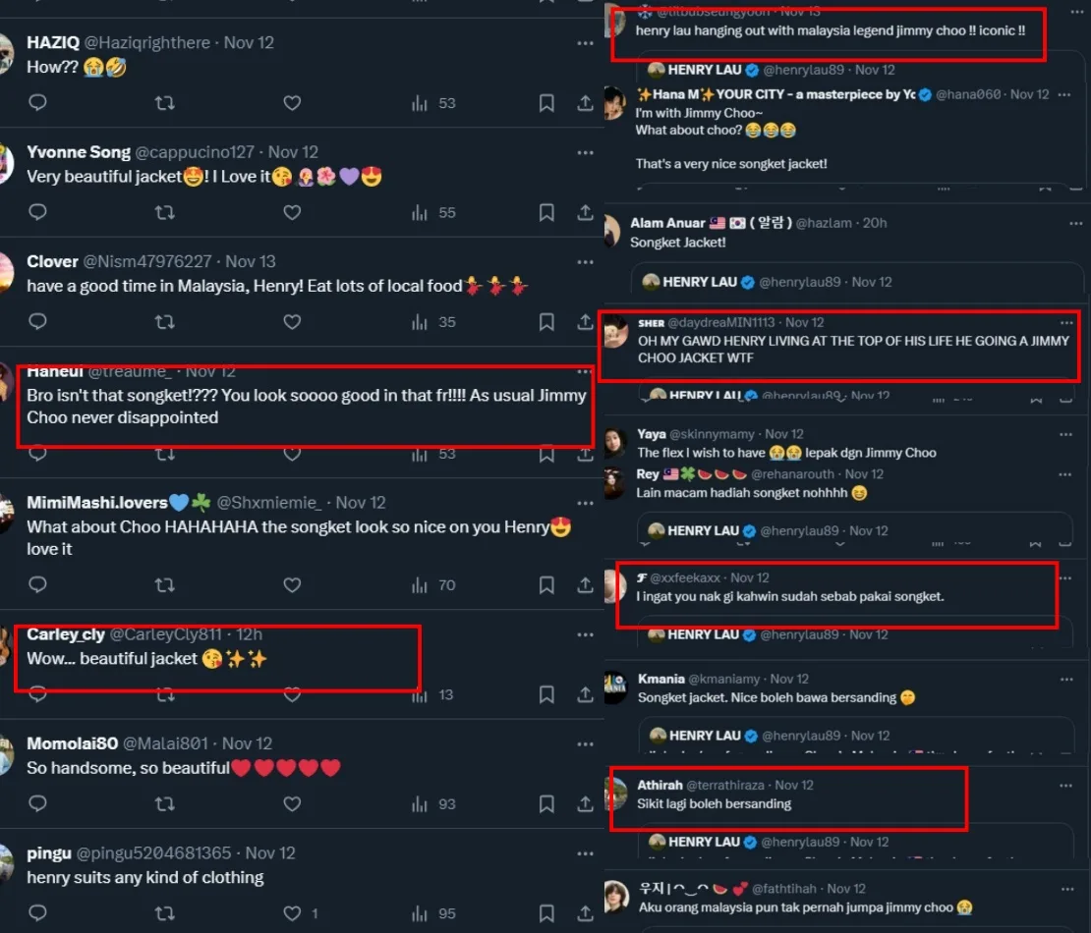Bookmark MimiMashi.lovers' songket tweet

pyautogui.click(x=546, y=584)
